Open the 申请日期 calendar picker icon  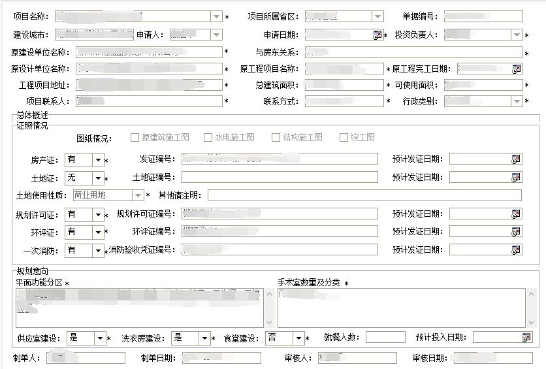click(x=377, y=35)
